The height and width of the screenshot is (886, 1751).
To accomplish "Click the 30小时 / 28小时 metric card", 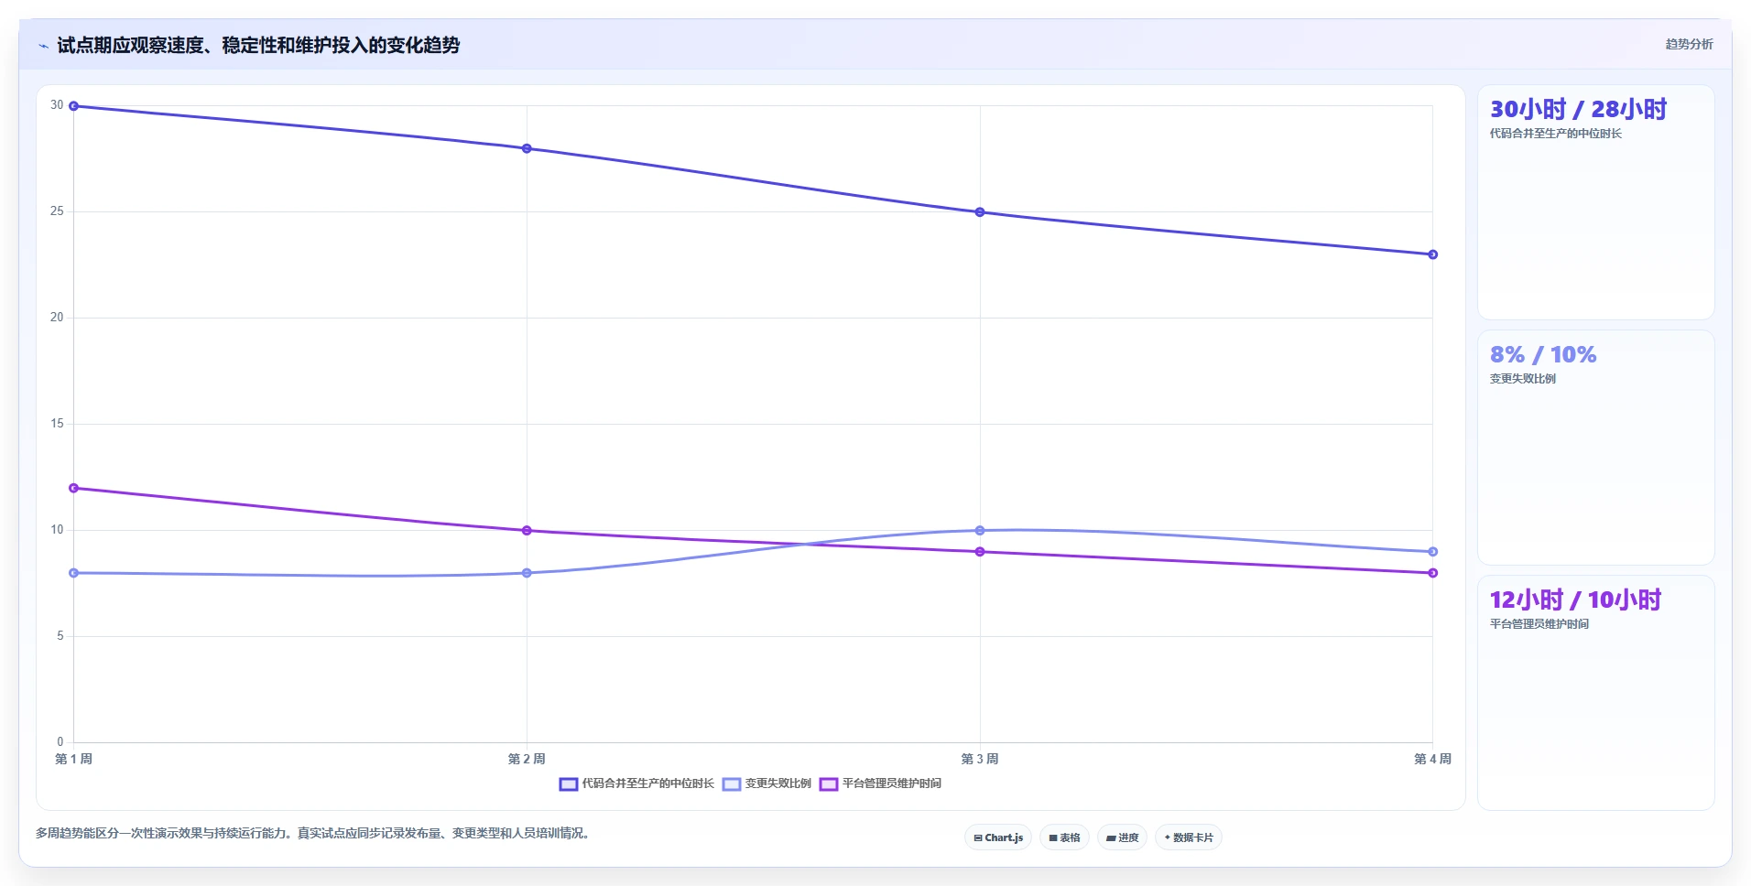I will point(1596,202).
